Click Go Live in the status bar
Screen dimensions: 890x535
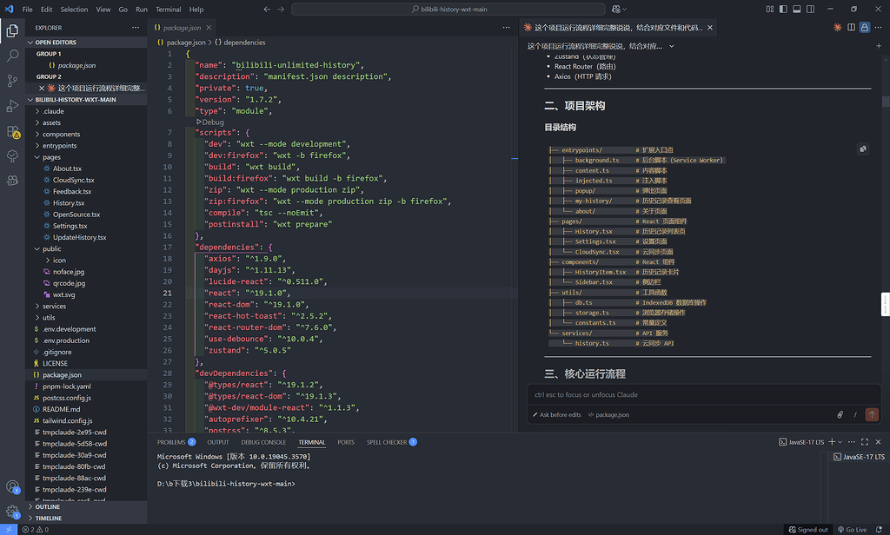pos(853,529)
